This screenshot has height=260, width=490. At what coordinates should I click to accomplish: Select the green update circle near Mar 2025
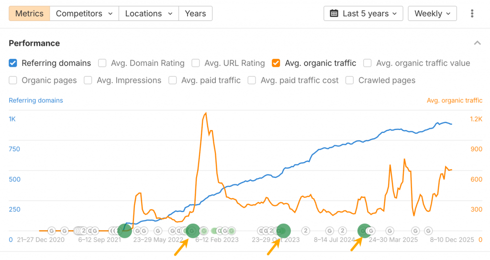pyautogui.click(x=364, y=231)
